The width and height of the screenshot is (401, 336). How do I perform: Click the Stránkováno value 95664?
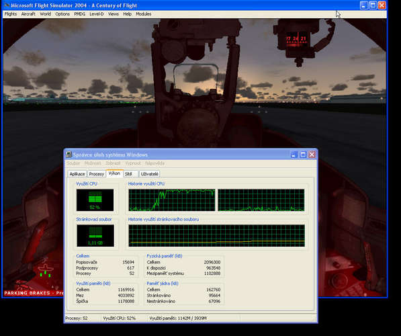[x=214, y=295]
